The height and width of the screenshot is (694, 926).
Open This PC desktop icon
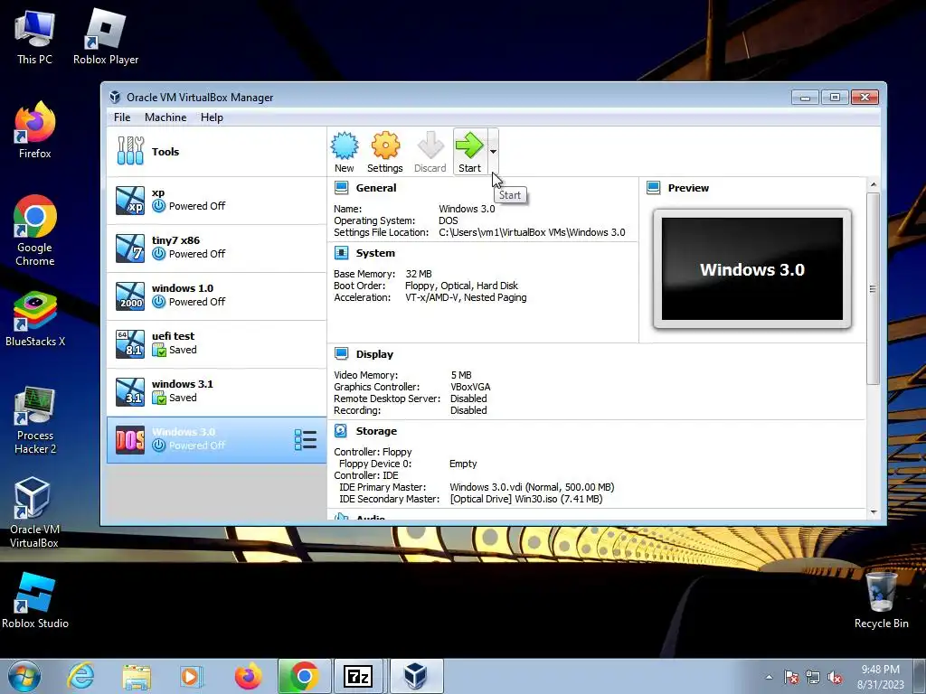pos(35,36)
